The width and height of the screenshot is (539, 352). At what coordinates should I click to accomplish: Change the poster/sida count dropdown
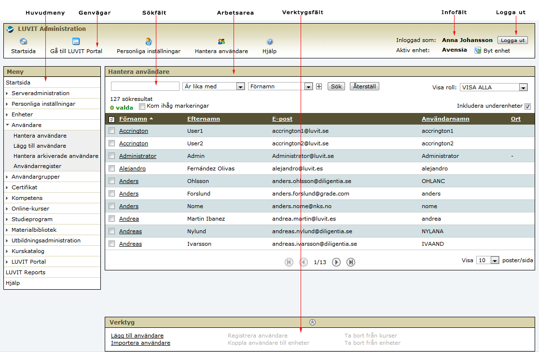(x=487, y=260)
